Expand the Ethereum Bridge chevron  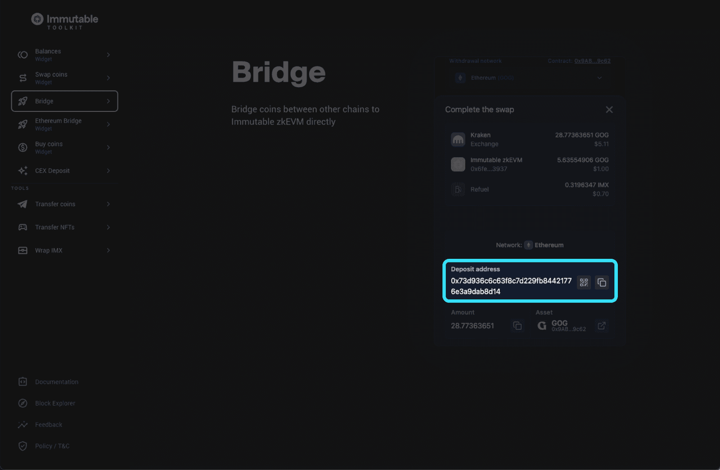[108, 124]
